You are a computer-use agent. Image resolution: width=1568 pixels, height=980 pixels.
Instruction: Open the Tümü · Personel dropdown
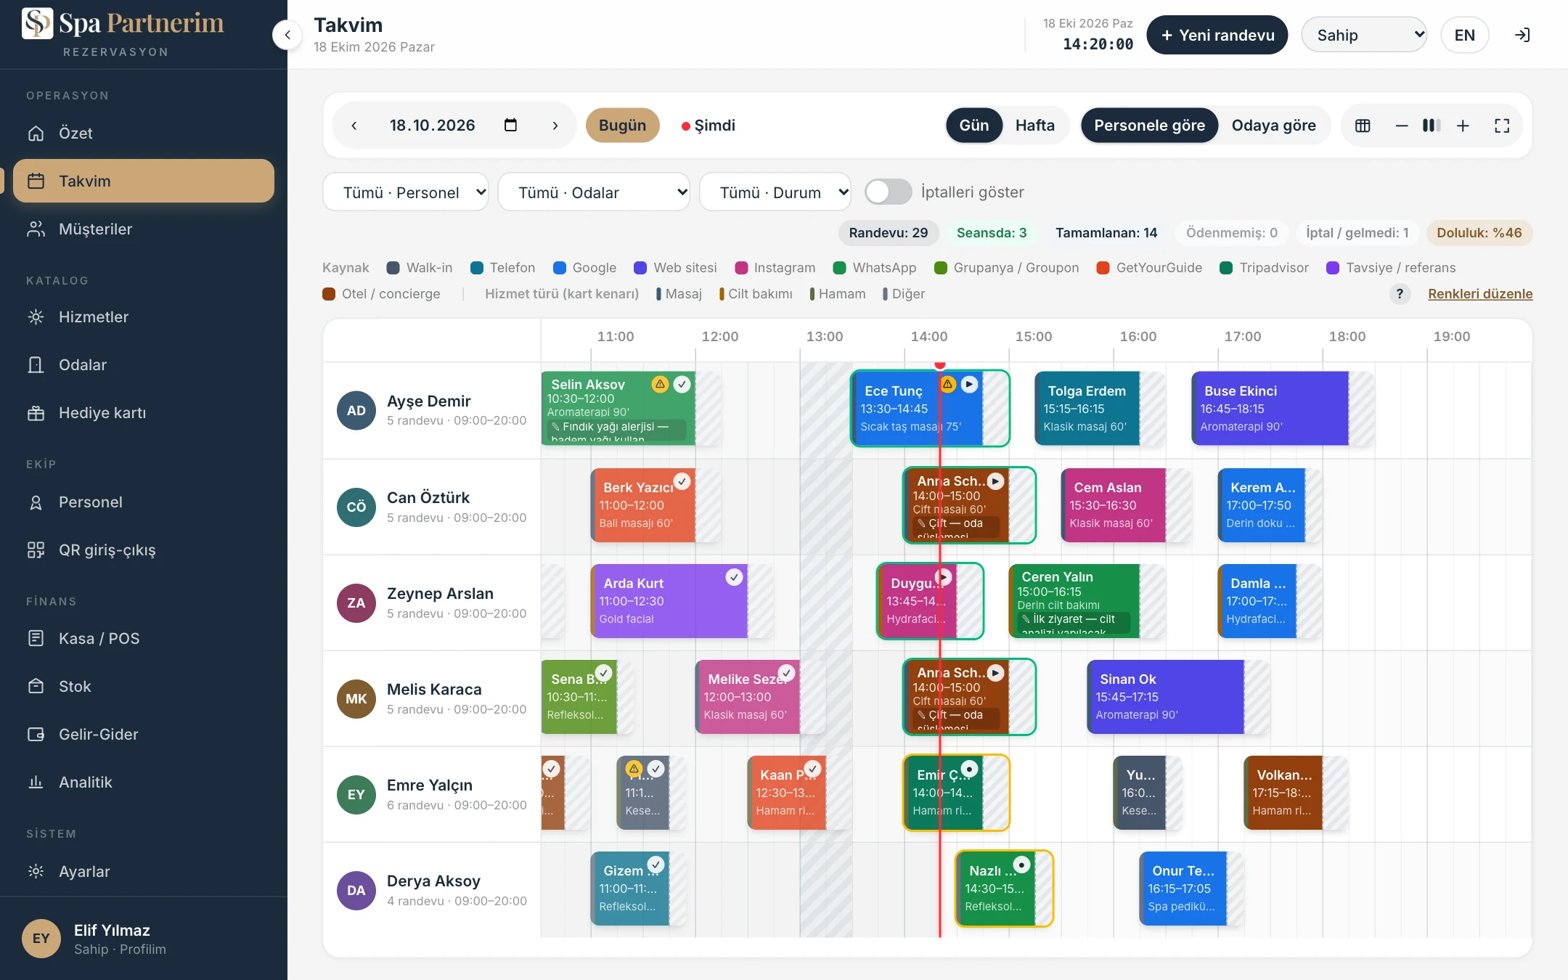pos(406,192)
